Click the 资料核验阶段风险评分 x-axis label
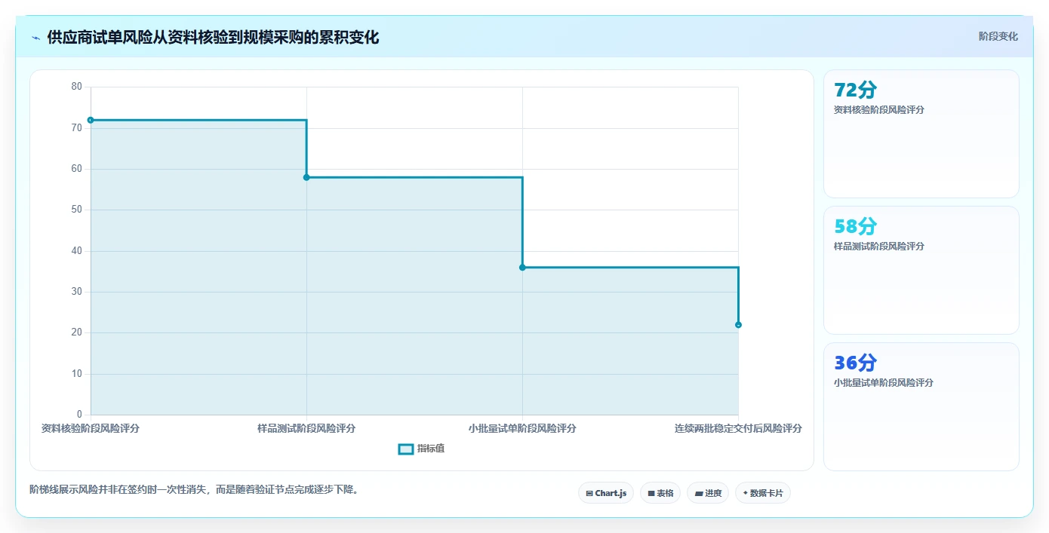The width and height of the screenshot is (1049, 533). click(x=91, y=428)
